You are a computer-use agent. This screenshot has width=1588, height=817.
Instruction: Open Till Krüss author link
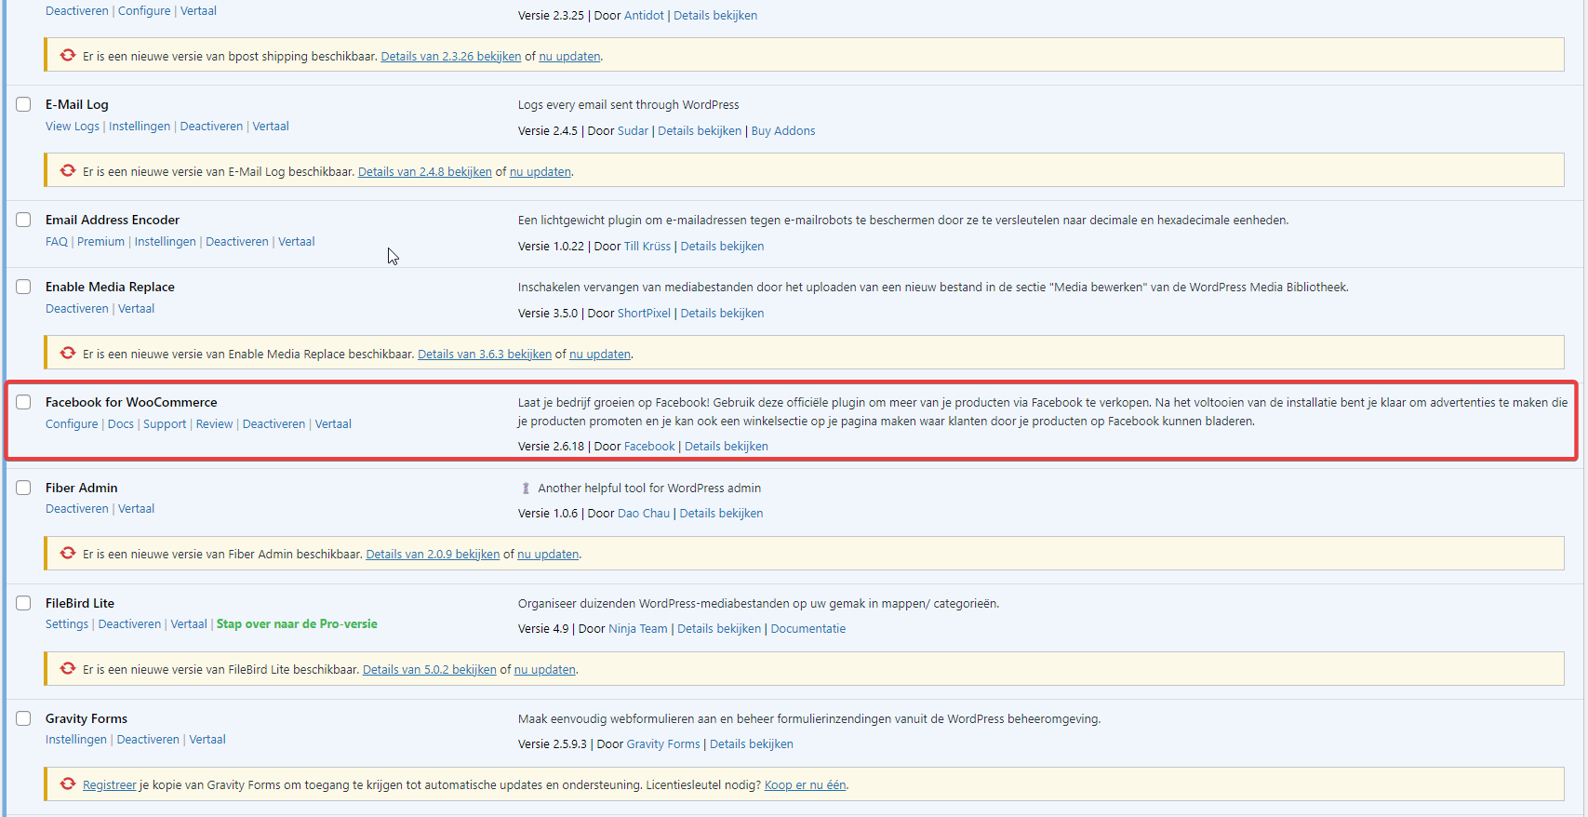[647, 247]
